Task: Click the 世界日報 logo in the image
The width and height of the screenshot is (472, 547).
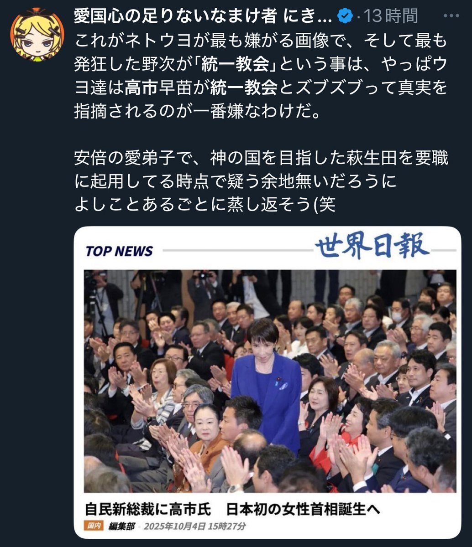Action: coord(372,245)
